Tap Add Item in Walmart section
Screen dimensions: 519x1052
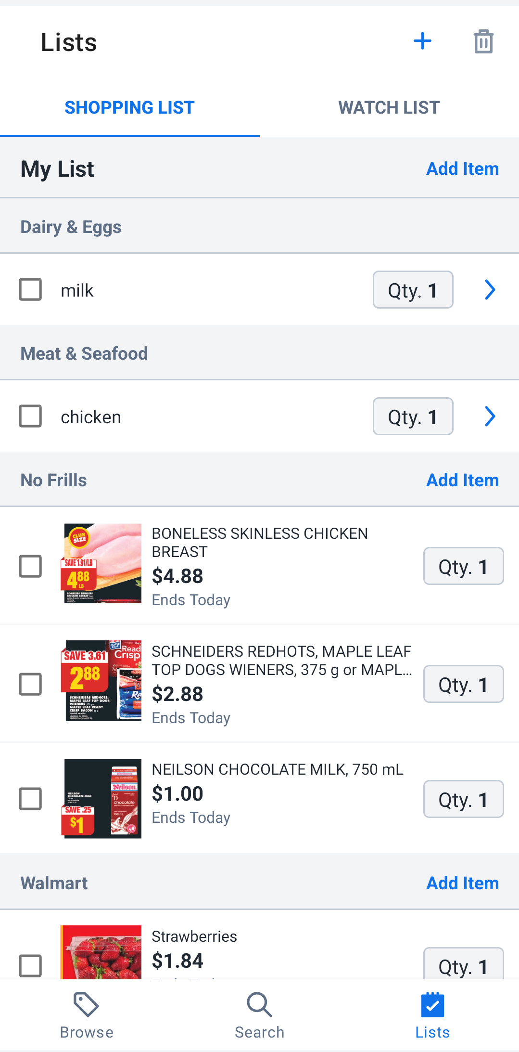[463, 883]
